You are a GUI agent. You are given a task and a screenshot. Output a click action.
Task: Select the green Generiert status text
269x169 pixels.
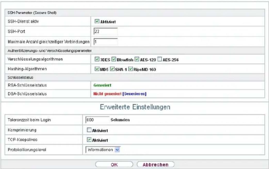pyautogui.click(x=102, y=85)
